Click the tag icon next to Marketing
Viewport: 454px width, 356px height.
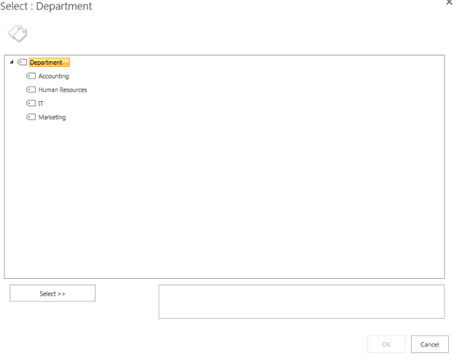coord(31,117)
